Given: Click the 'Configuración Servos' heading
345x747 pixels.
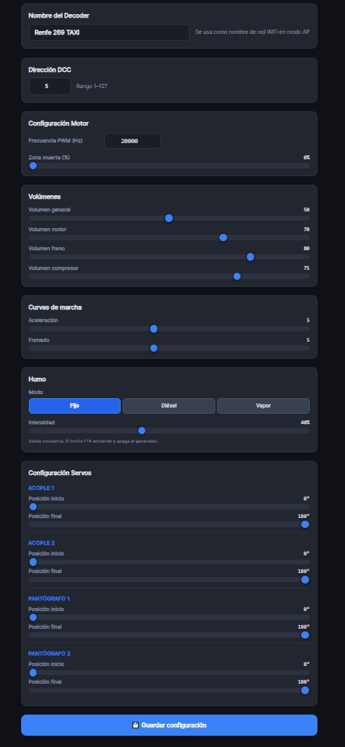Looking at the screenshot, I should click(x=60, y=473).
